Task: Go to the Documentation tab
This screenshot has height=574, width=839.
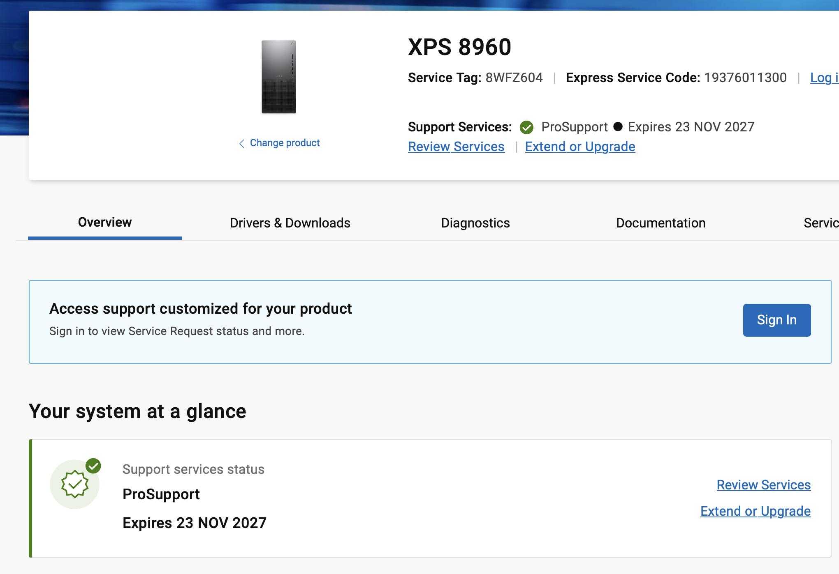Action: [x=661, y=223]
